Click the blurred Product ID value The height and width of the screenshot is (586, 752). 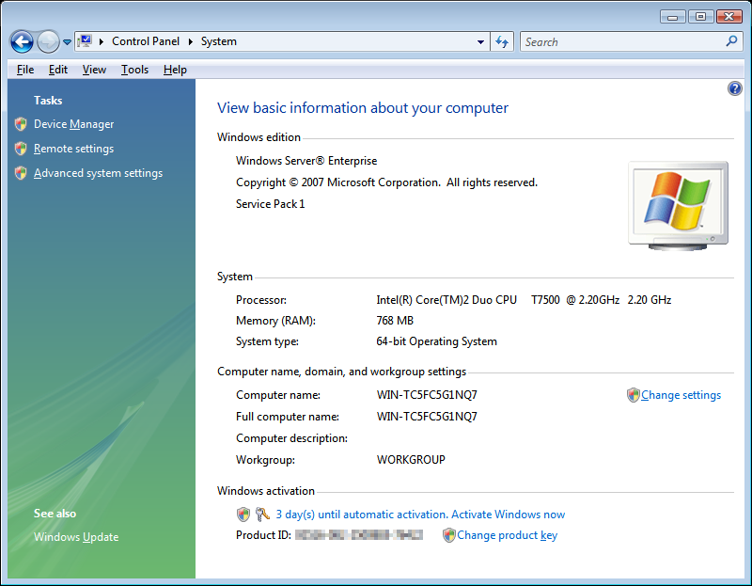[x=359, y=535]
